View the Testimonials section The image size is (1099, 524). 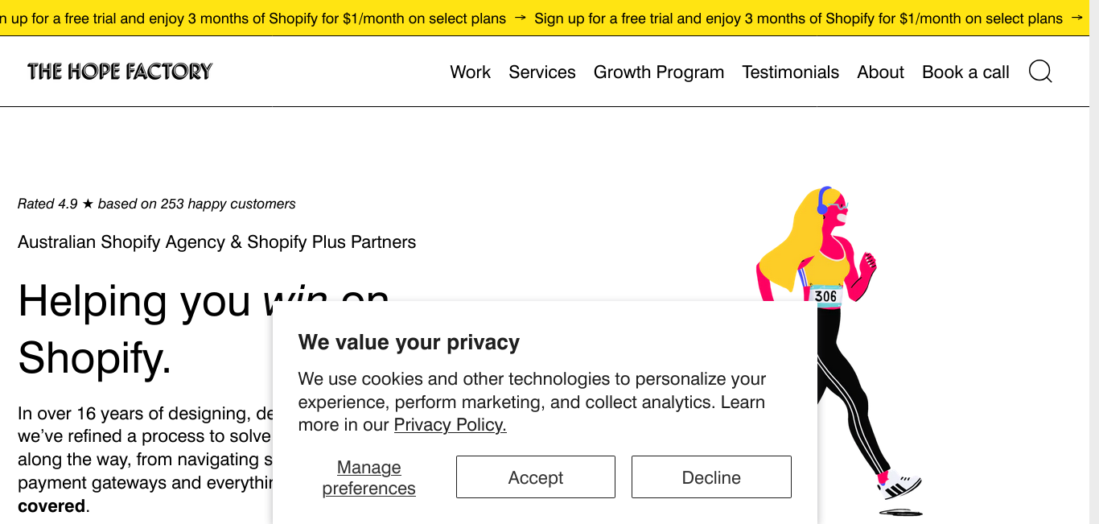[x=790, y=72]
